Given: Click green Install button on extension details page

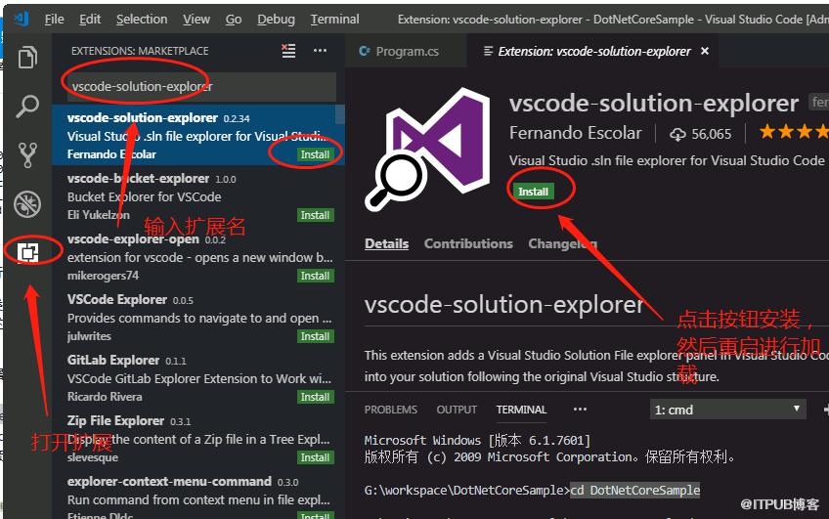Looking at the screenshot, I should (533, 192).
